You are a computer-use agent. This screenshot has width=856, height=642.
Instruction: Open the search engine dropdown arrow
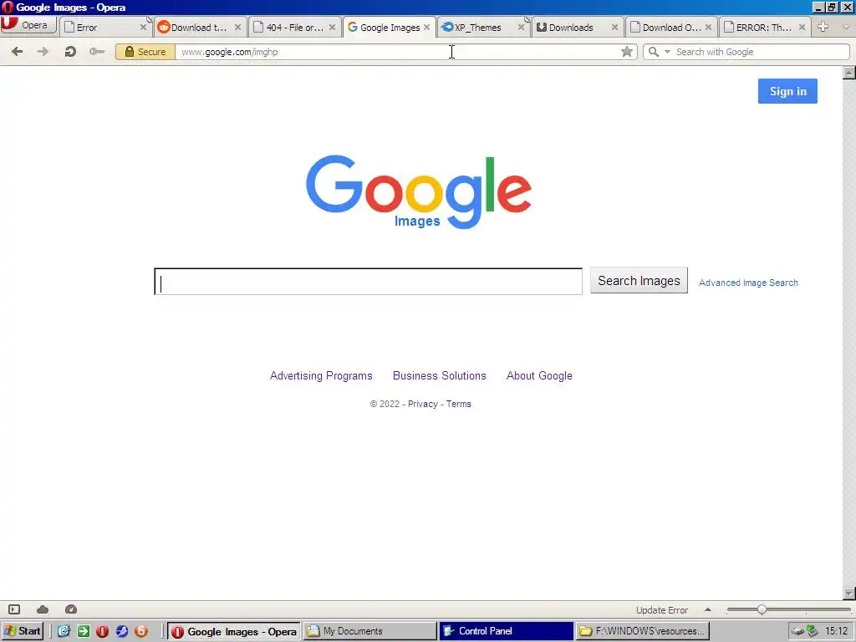coord(667,52)
